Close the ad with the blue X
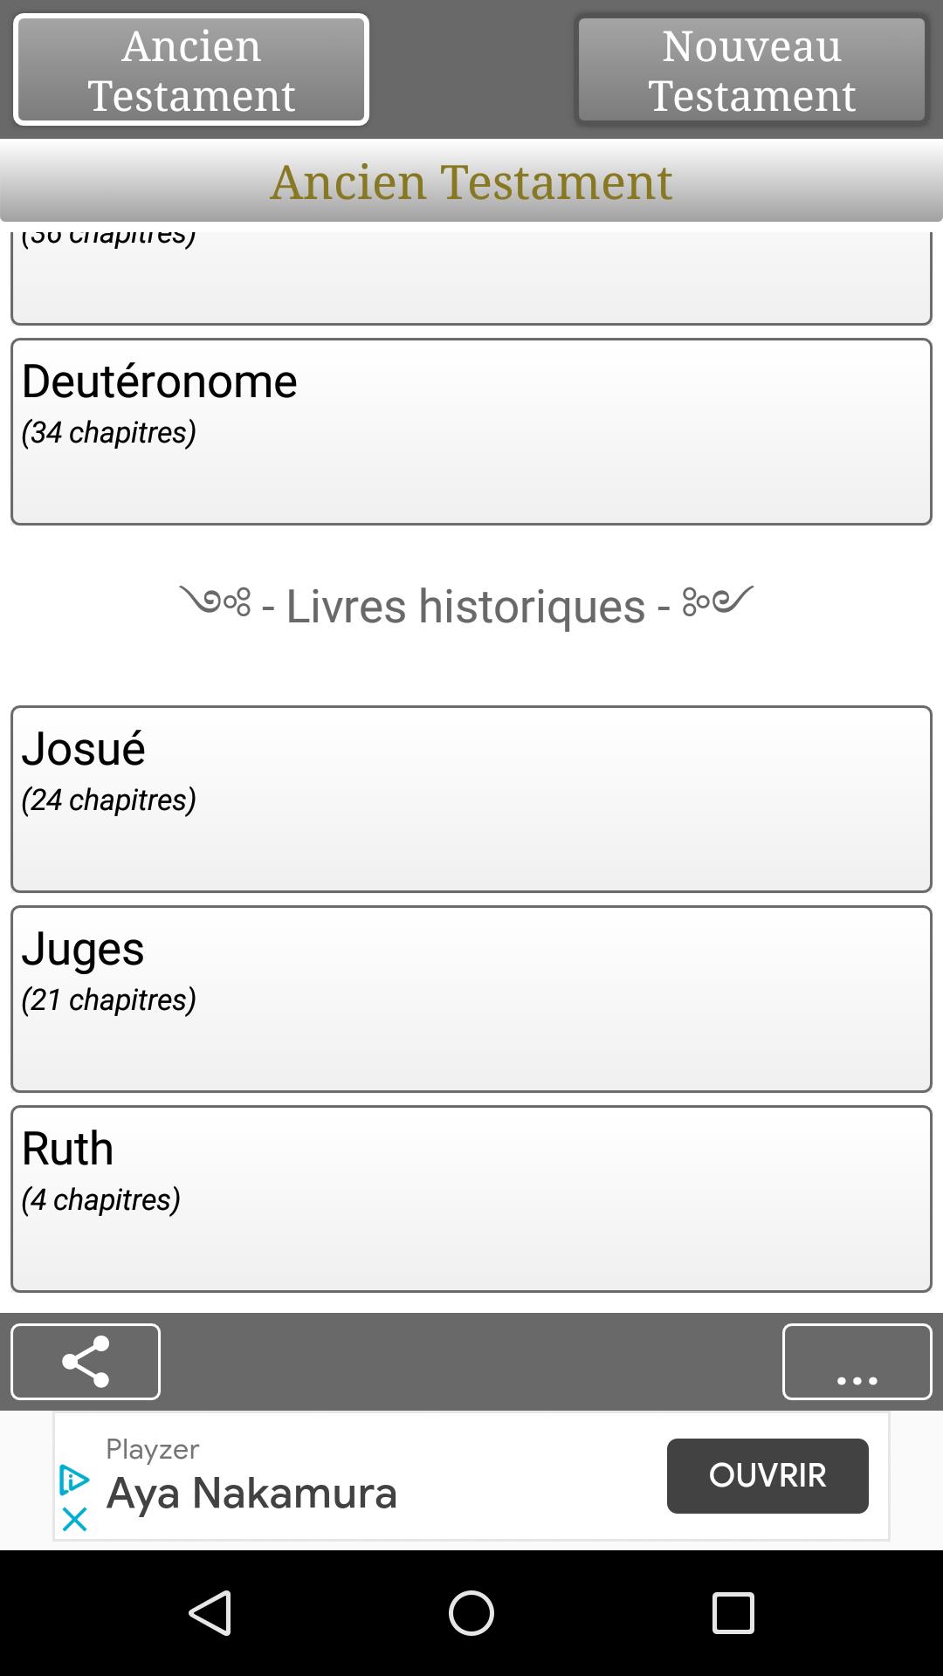Viewport: 943px width, 1676px height. click(x=75, y=1519)
